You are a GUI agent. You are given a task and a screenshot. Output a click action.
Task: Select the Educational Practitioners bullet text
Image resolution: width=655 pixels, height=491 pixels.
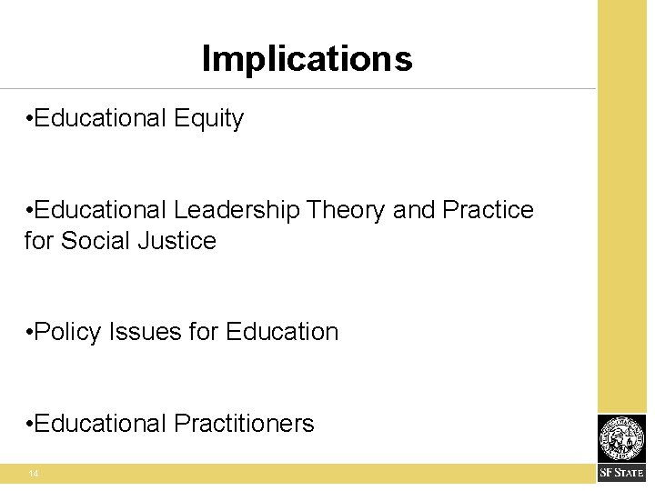coord(169,424)
